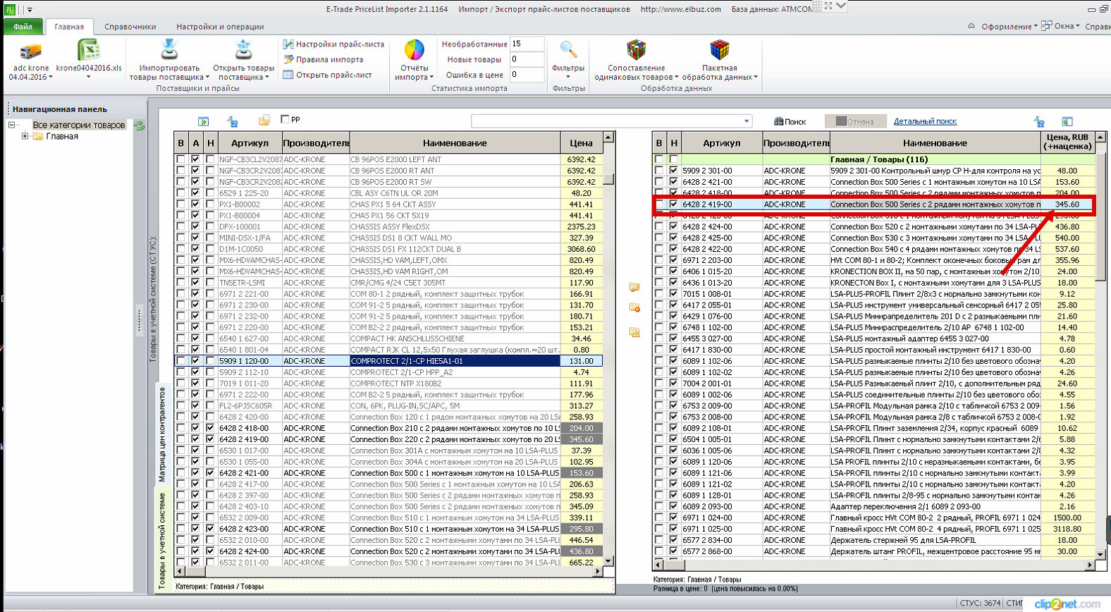Click Открыть прайс-лист button
This screenshot has width=1111, height=612.
pos(328,75)
